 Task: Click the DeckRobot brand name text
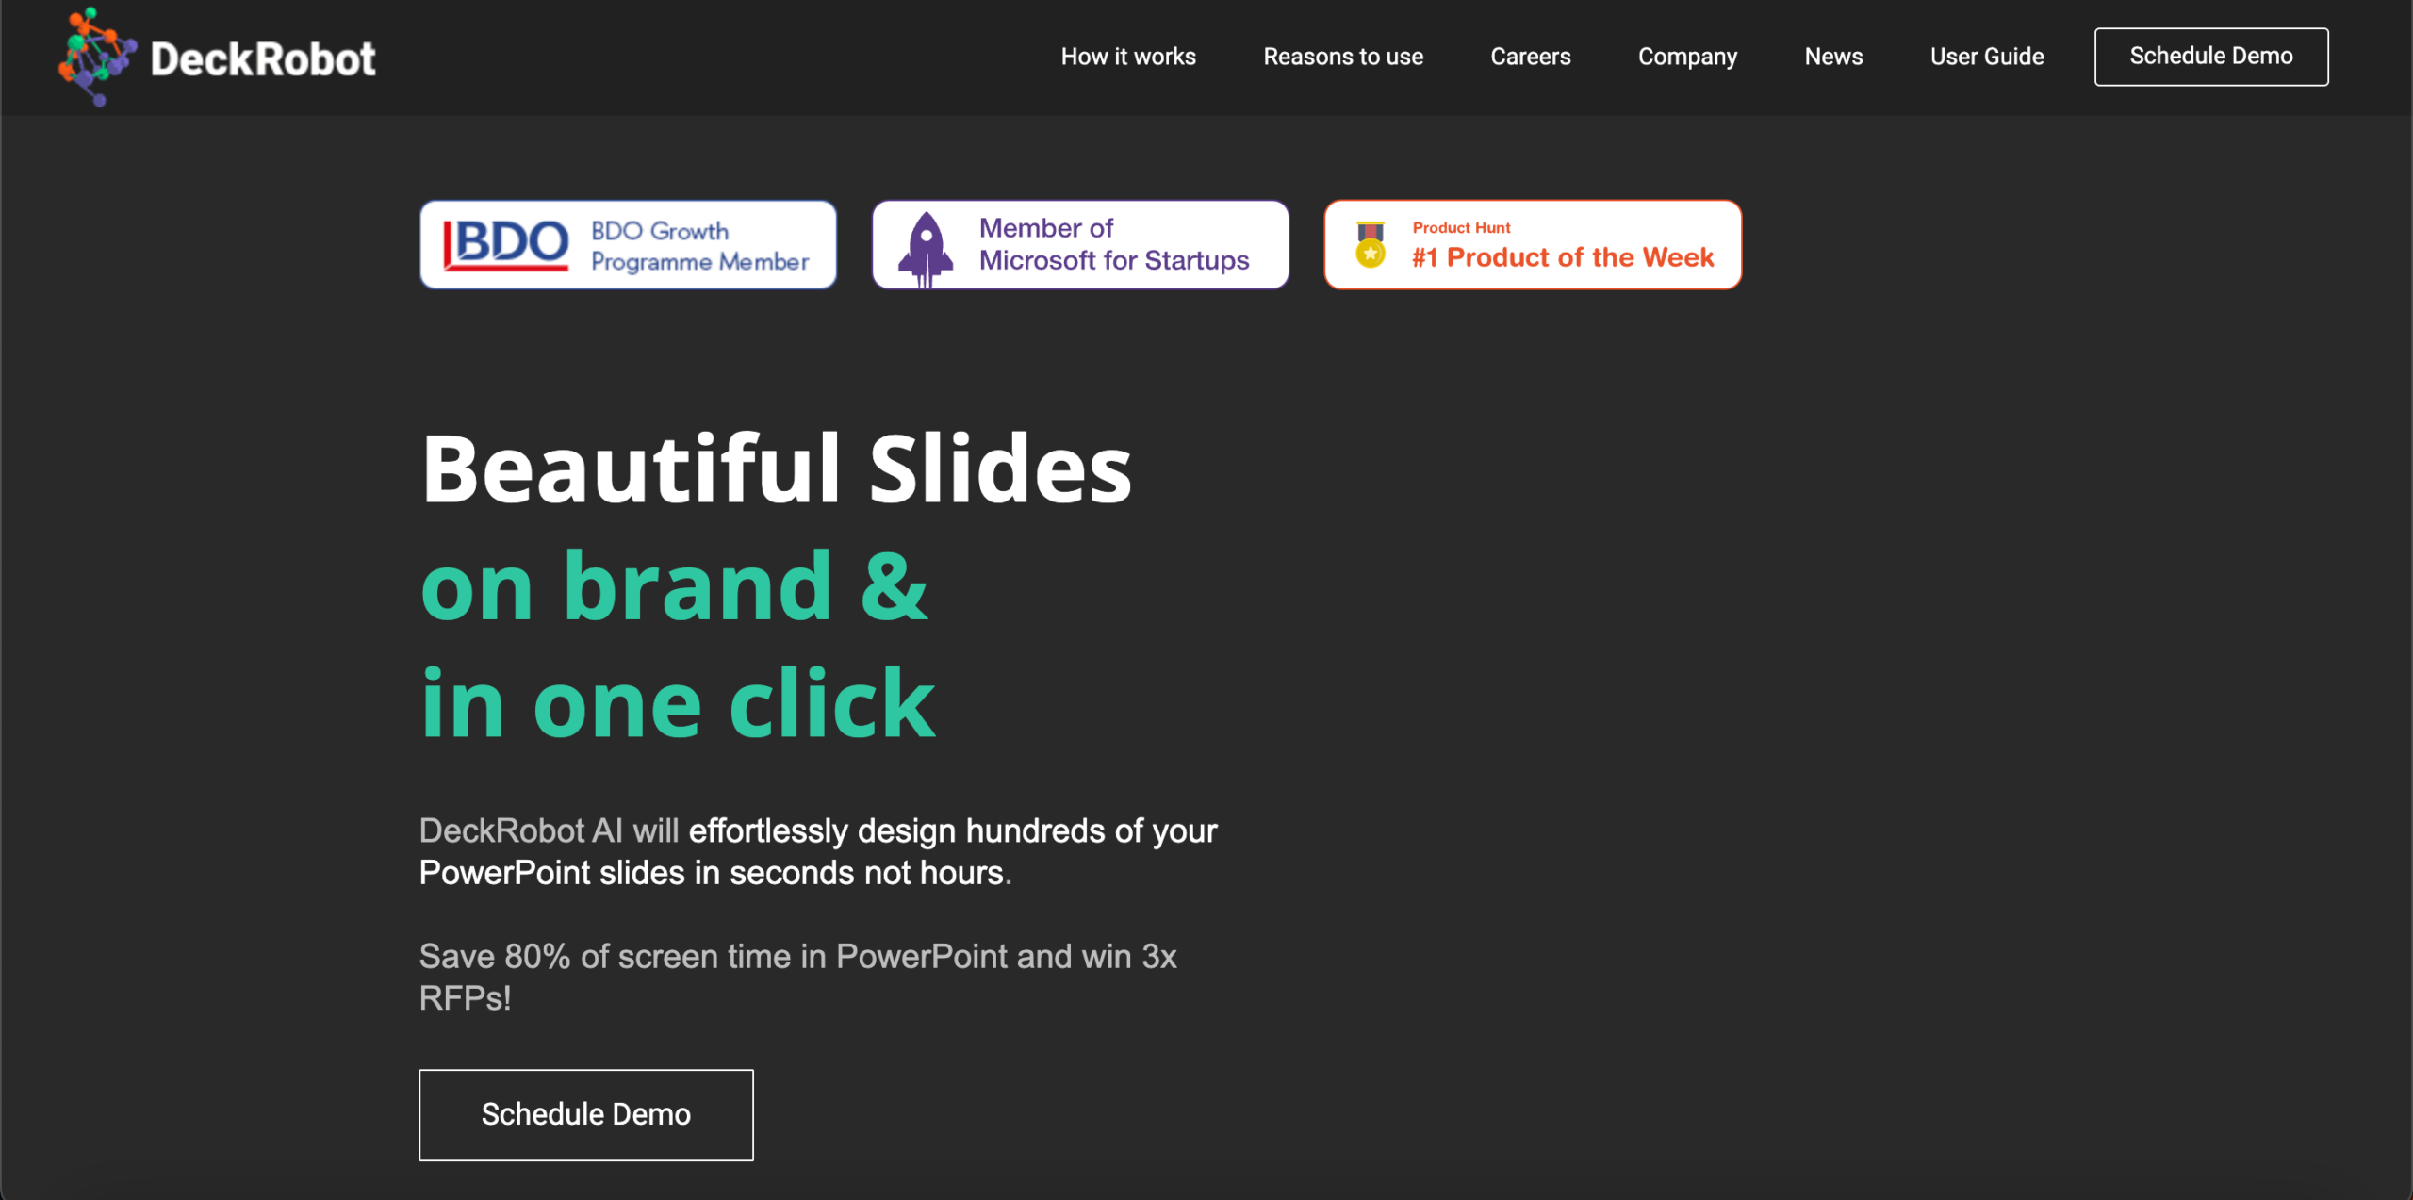coord(263,59)
